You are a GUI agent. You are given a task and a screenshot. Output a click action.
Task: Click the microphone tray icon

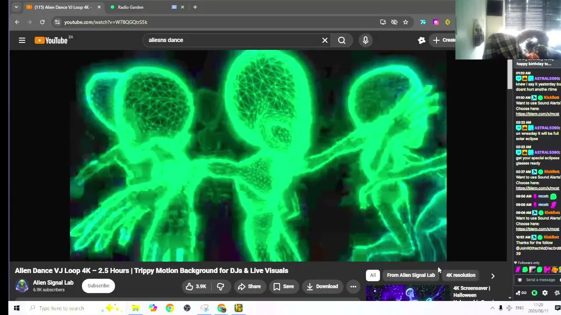tap(501, 308)
